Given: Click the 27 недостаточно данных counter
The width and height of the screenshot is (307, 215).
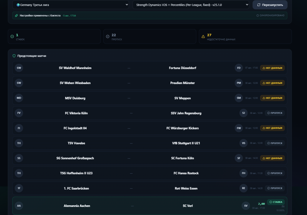Looking at the screenshot, I should [209, 35].
